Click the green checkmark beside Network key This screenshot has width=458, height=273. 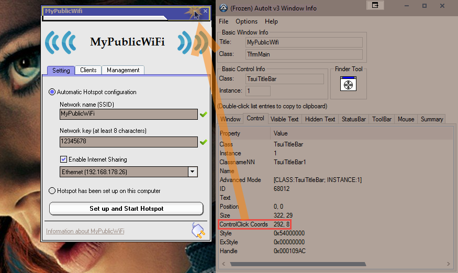click(204, 142)
